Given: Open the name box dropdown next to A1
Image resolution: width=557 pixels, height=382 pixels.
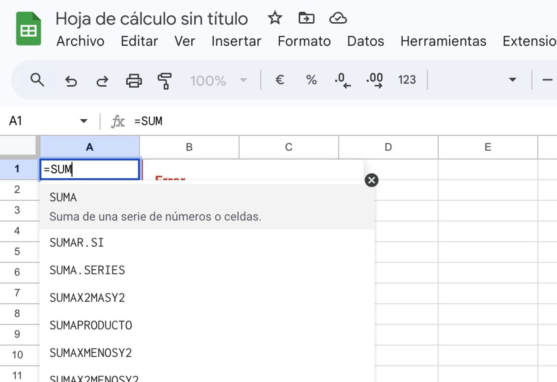Looking at the screenshot, I should coord(84,121).
